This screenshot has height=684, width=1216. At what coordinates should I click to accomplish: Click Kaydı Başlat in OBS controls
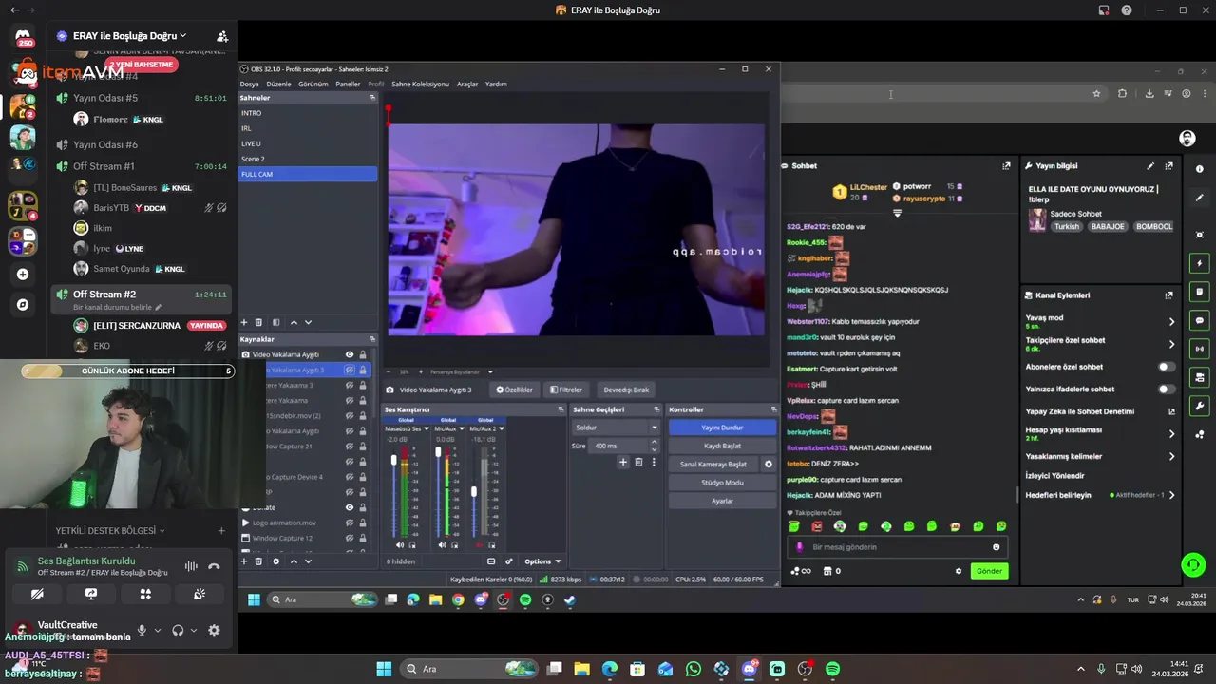tap(722, 446)
